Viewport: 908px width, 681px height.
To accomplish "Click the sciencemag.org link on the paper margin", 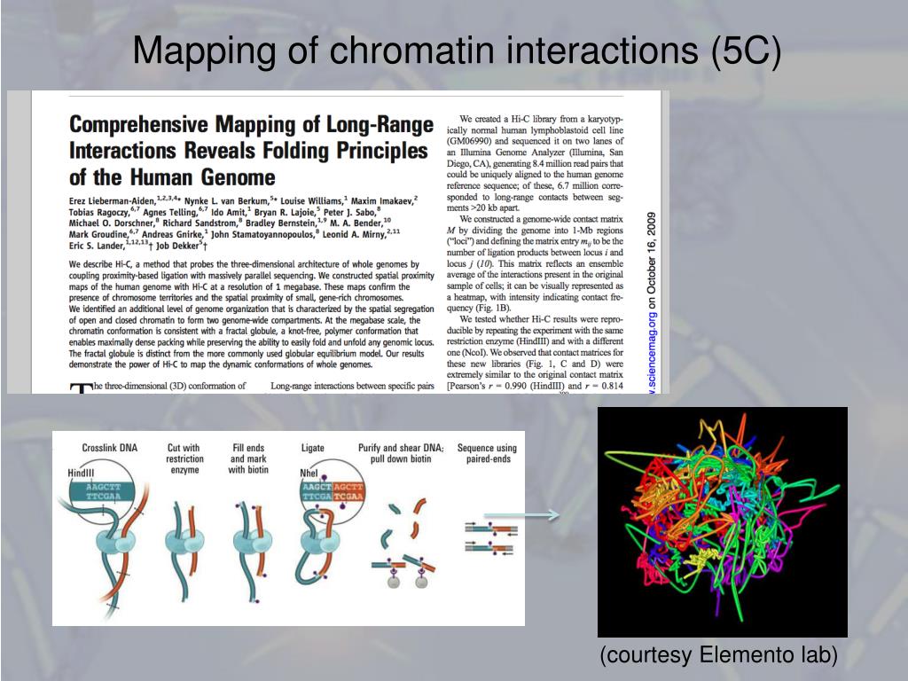I will click(652, 353).
